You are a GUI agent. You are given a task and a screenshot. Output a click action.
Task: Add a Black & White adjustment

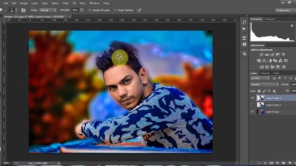270,60
